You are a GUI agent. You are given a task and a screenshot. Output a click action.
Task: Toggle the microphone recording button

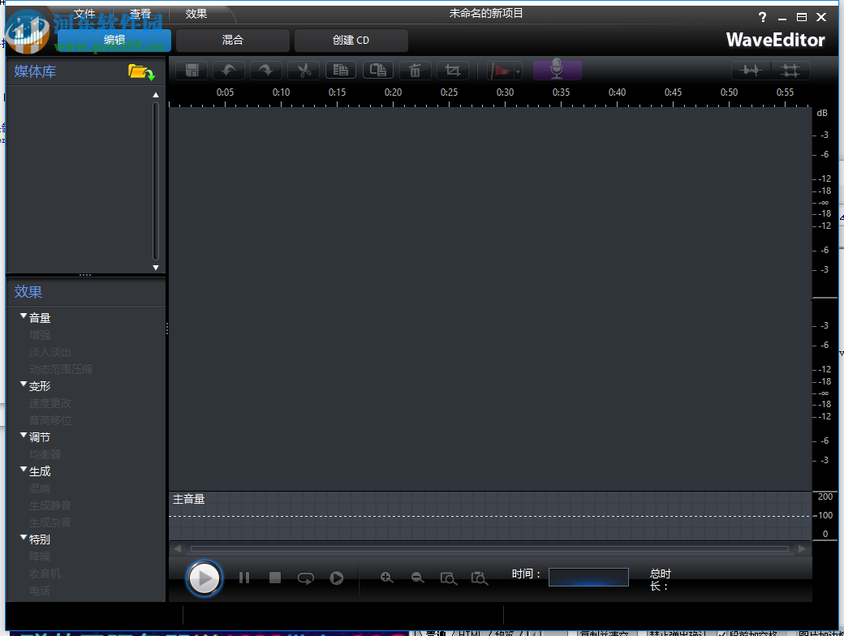pos(557,69)
